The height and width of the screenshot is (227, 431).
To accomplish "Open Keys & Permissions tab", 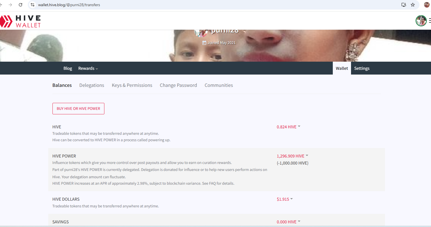I will pyautogui.click(x=132, y=85).
